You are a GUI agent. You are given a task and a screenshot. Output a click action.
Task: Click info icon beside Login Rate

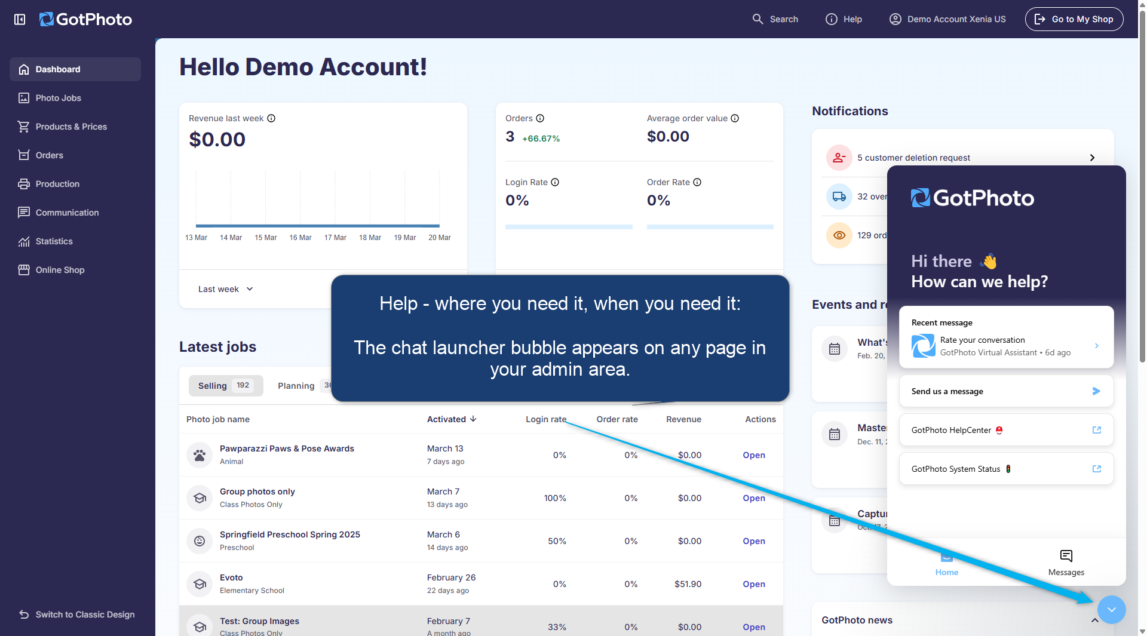pos(555,182)
